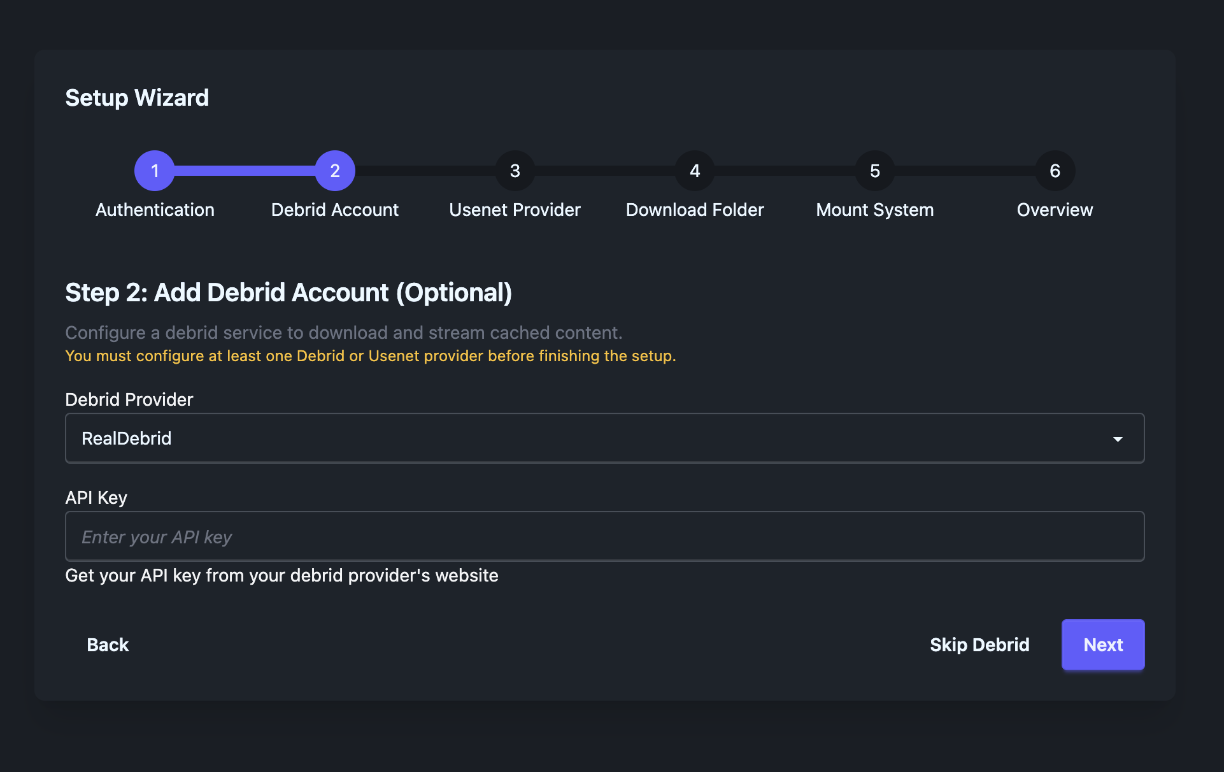Click step 4 Download Folder circle
Screen dimensions: 1224x772
694,170
